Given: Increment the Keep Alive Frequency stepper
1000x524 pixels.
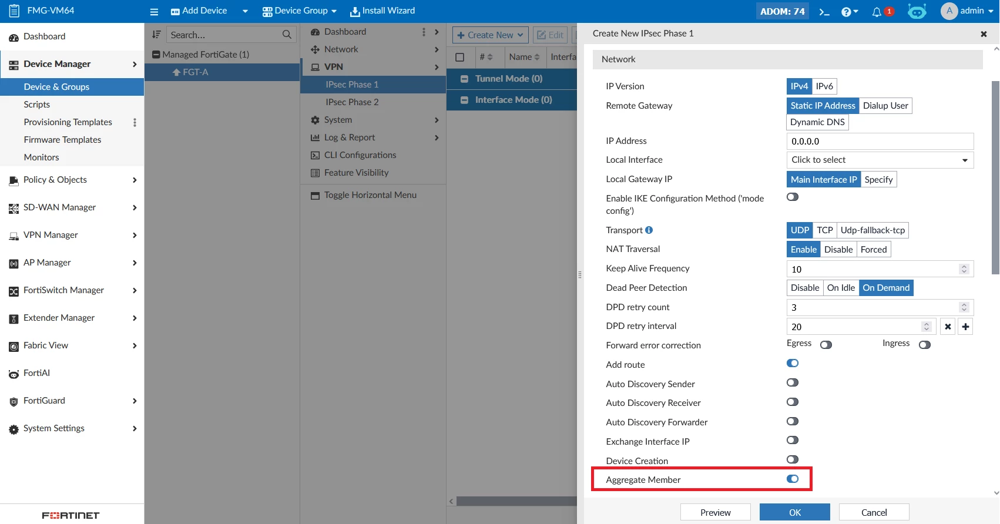Looking at the screenshot, I should [x=964, y=267].
